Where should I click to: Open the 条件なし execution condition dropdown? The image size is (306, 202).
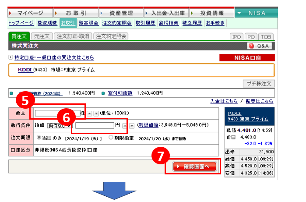(x=59, y=126)
